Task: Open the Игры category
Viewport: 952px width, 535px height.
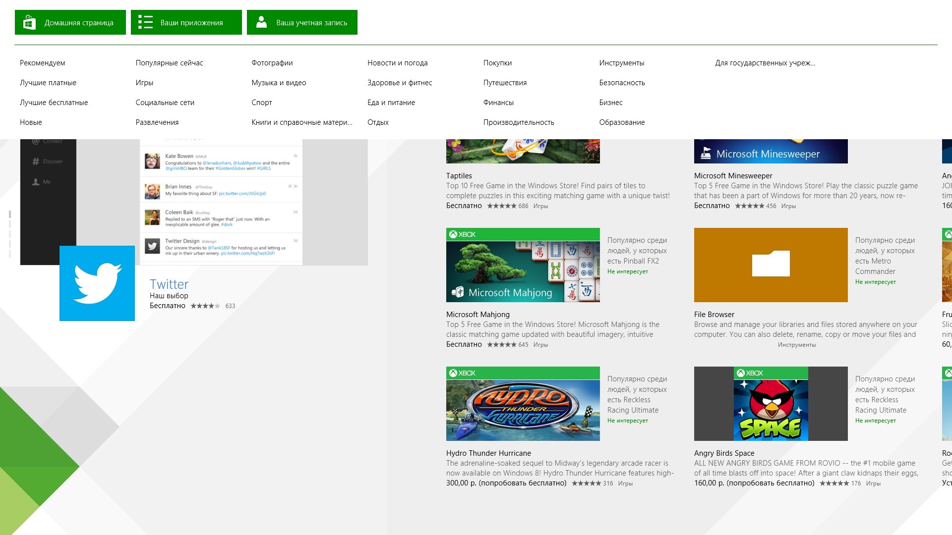Action: 144,83
